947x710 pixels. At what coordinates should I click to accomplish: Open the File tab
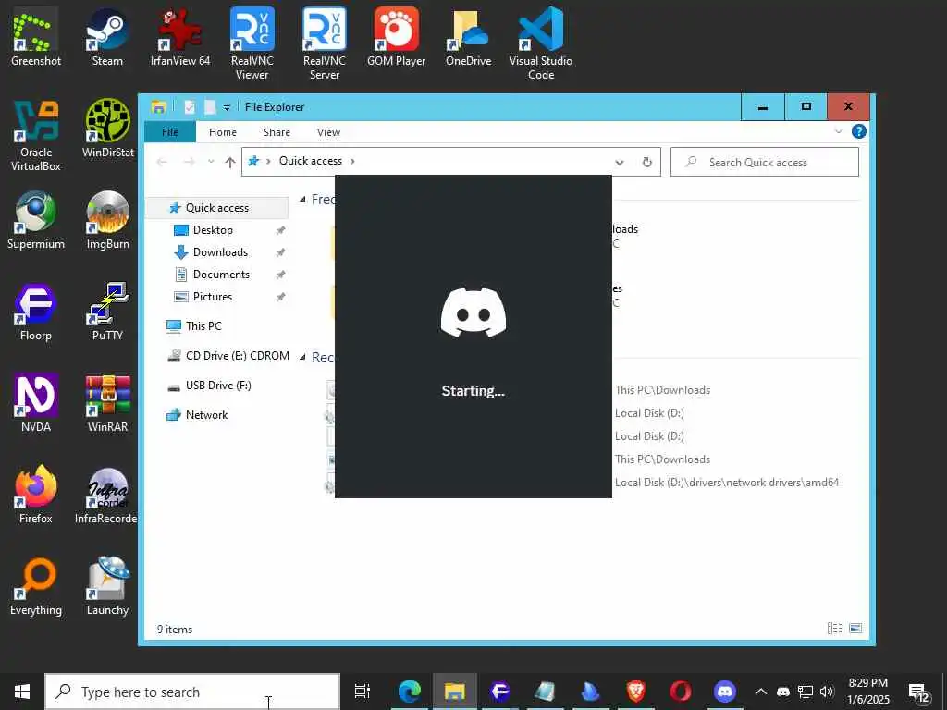point(170,132)
